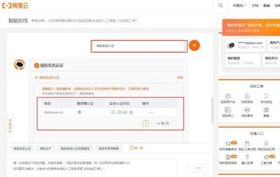Open the 我的服务 card
This screenshot has width=280, height=177.
coord(243,61)
